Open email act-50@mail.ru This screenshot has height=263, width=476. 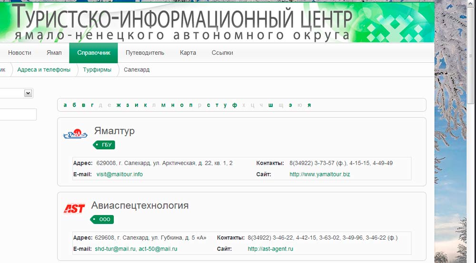(x=158, y=249)
